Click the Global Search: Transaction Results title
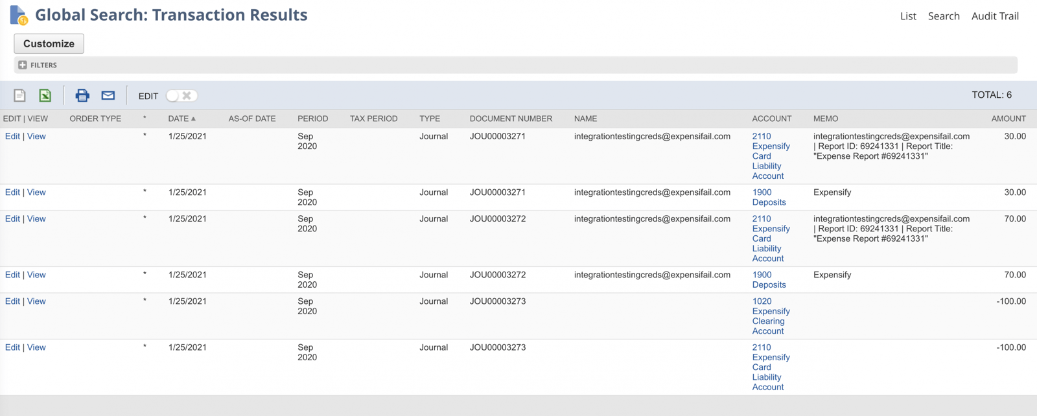This screenshot has width=1037, height=416. coord(171,15)
